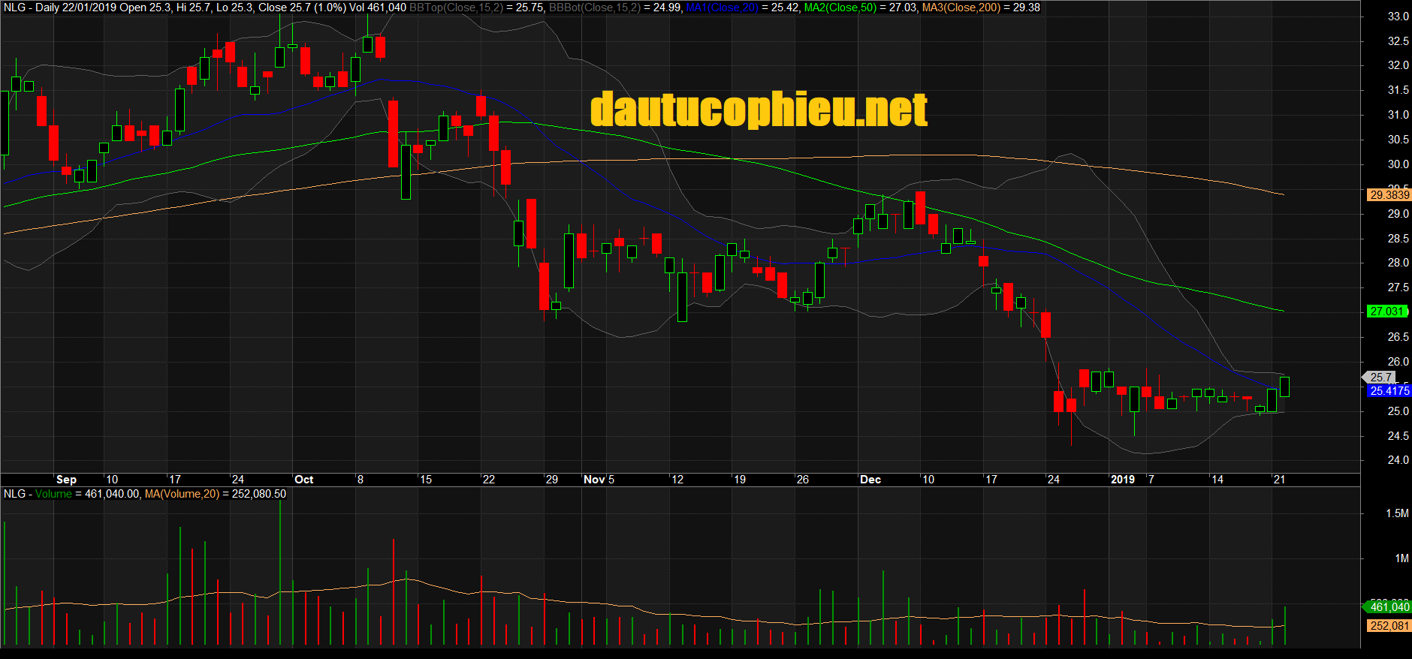
Task: Click the green Volume label in lower pane
Action: click(x=53, y=494)
